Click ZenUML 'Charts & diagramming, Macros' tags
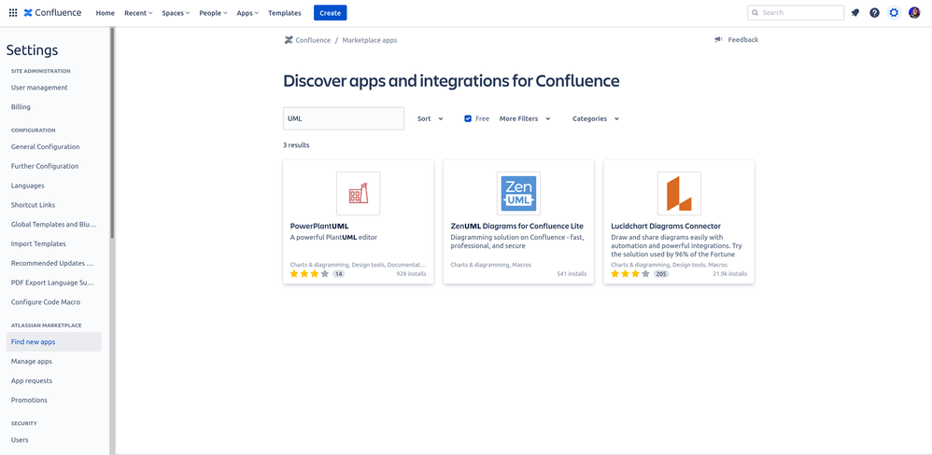This screenshot has height=455, width=932. [491, 265]
